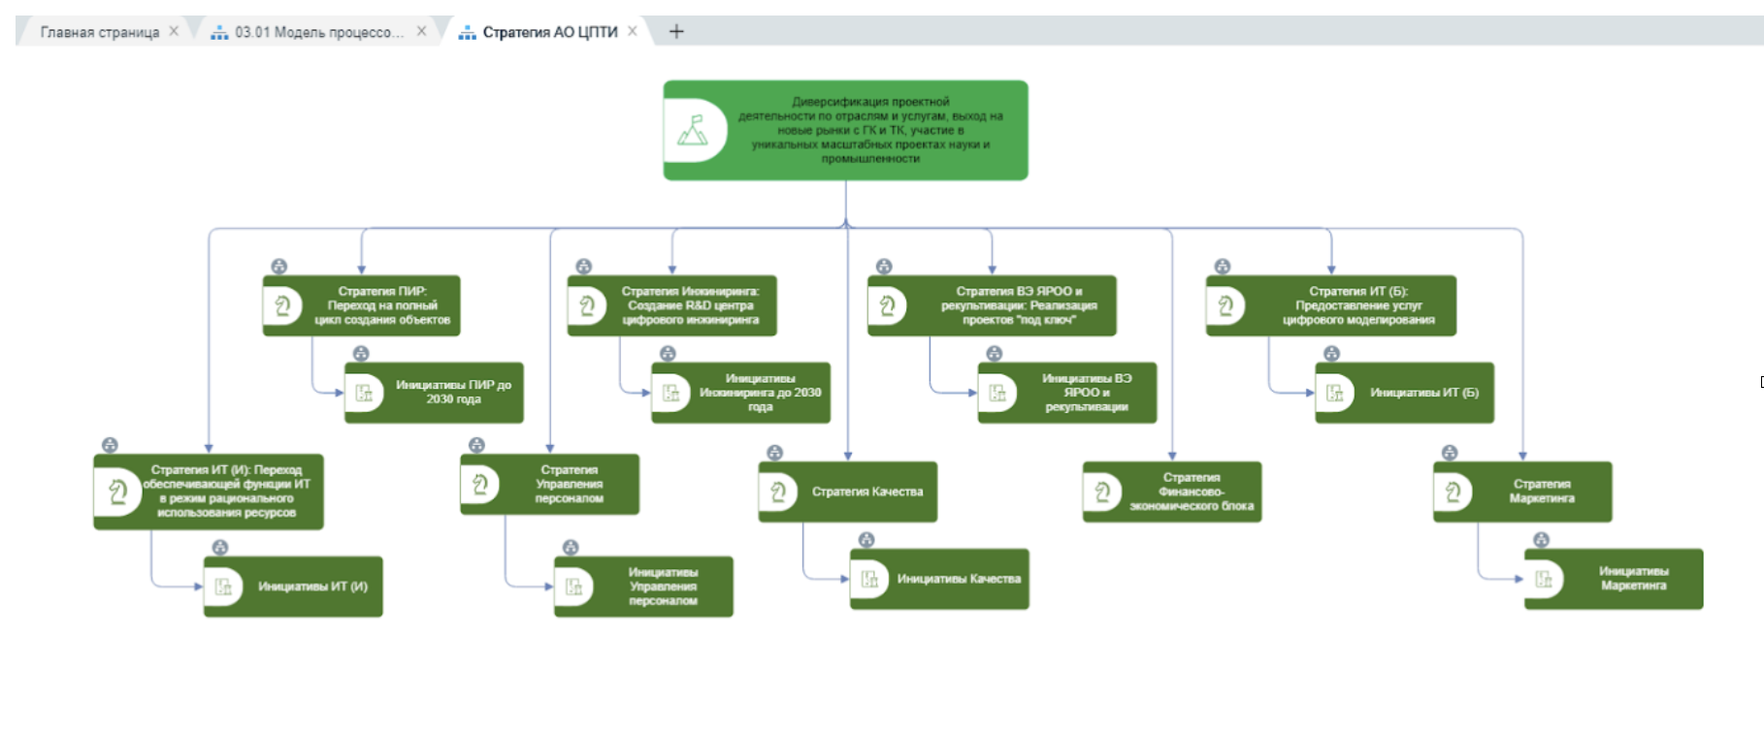Image resolution: width=1764 pixels, height=731 pixels.
Task: Open a new tab with plus button
Action: 676,32
